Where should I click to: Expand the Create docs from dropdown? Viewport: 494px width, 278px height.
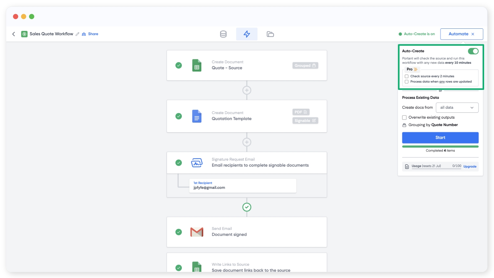(x=457, y=107)
